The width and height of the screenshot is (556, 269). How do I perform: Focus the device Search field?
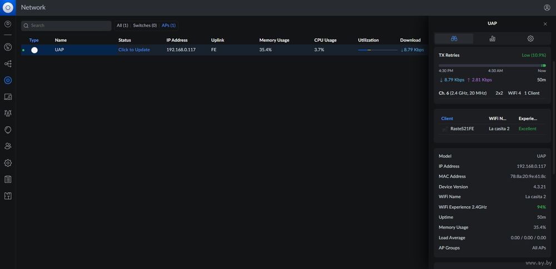67,26
